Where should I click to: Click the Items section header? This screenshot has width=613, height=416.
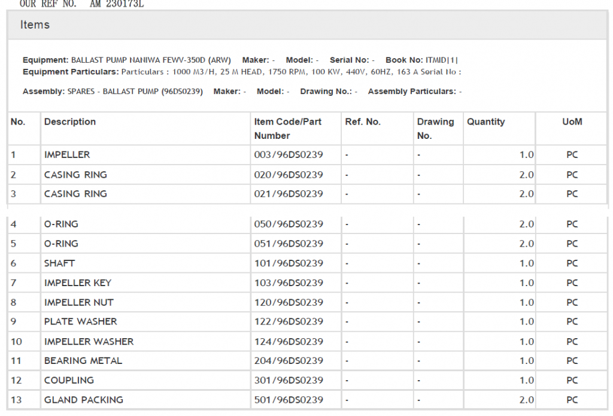[35, 25]
